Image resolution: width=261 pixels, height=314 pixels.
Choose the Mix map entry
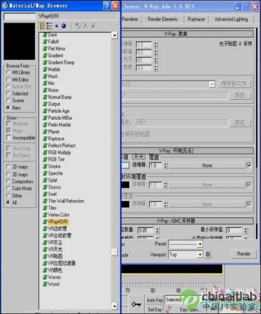51,83
